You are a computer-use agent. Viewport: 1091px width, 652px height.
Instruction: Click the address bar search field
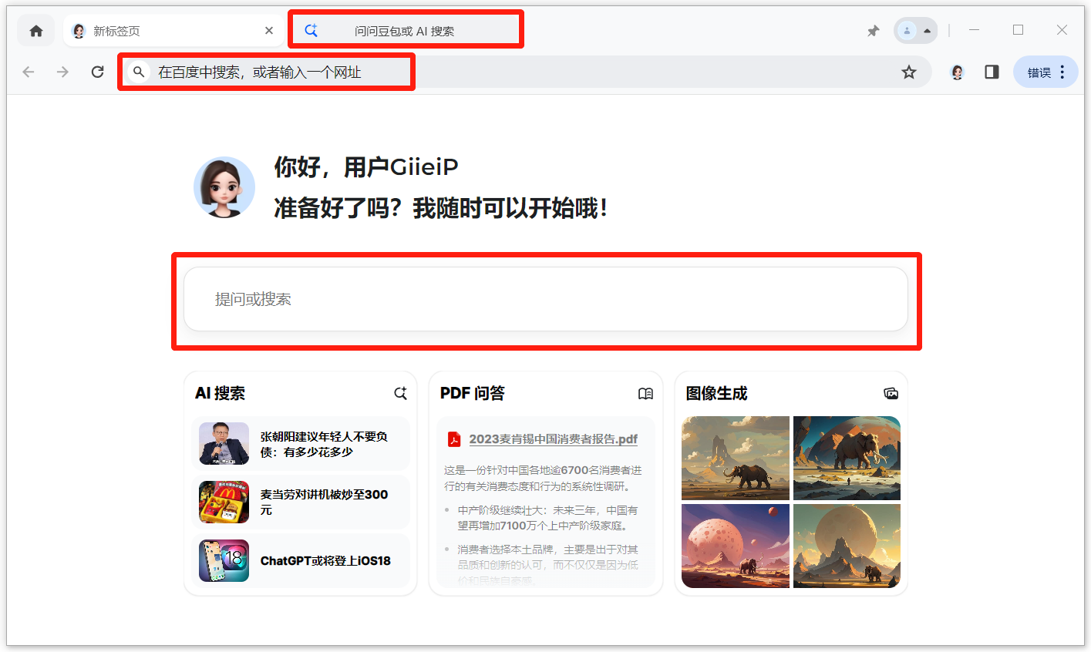[x=525, y=72]
